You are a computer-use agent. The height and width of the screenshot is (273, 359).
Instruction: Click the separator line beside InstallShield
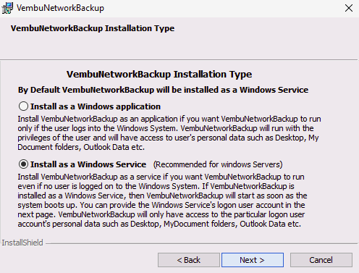(201, 244)
